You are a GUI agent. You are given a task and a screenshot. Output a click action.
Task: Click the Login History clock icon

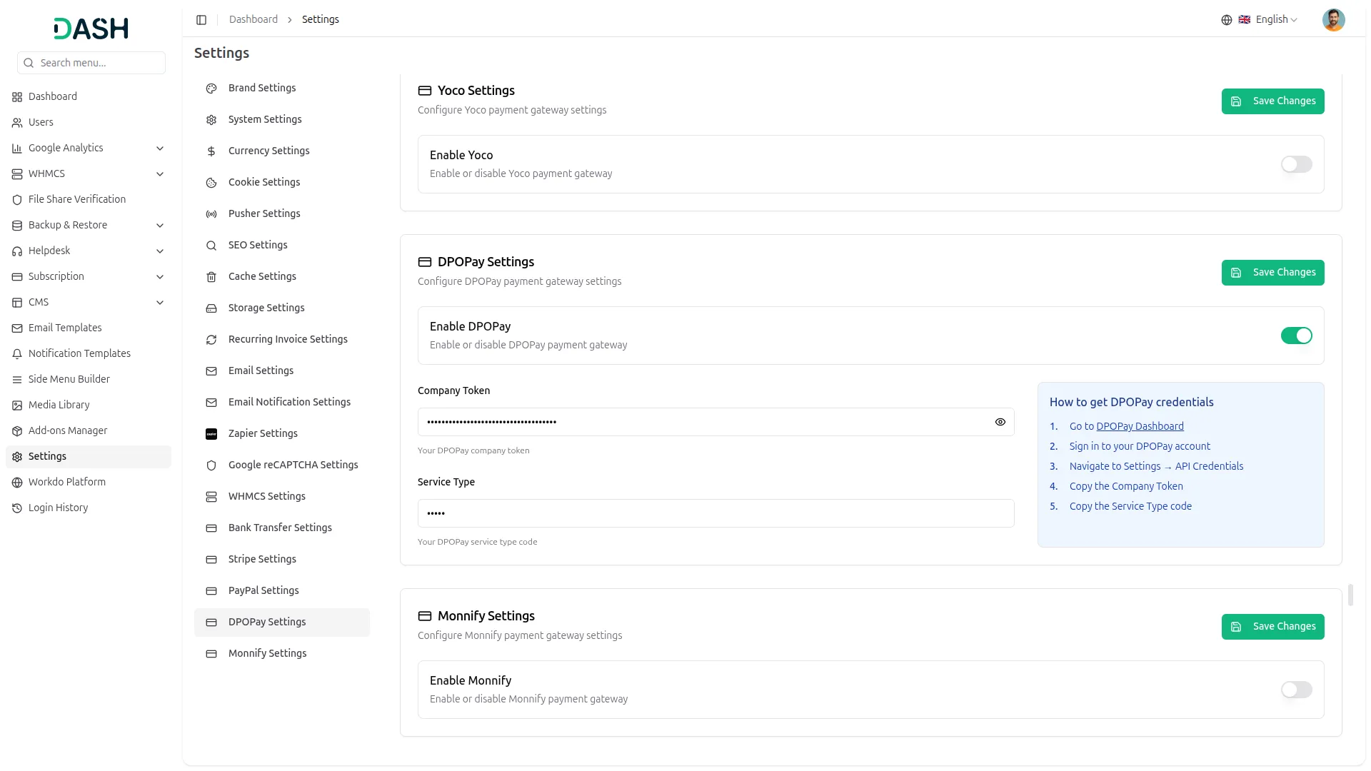pos(17,508)
